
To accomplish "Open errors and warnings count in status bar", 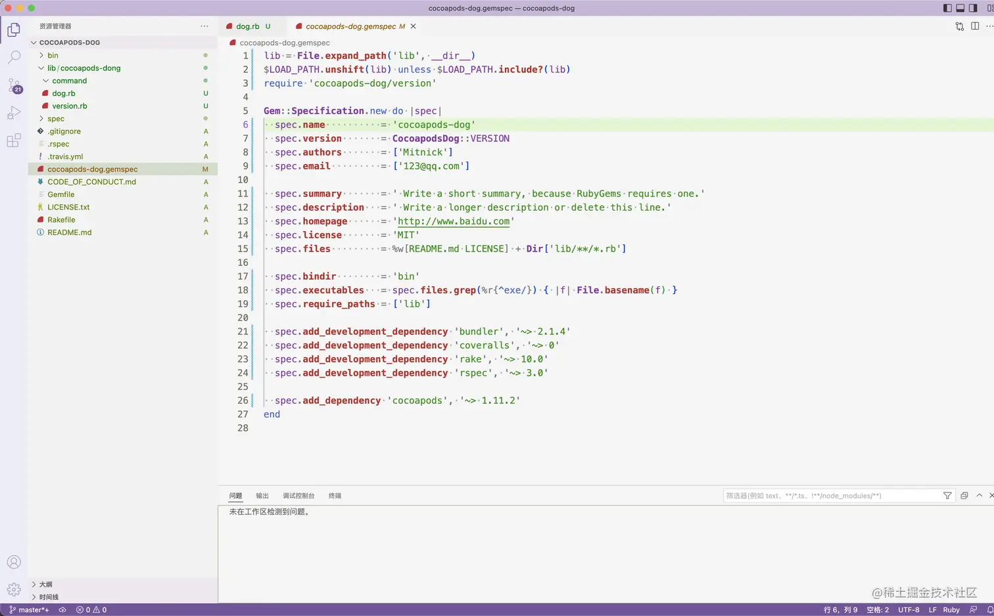I will 91,610.
